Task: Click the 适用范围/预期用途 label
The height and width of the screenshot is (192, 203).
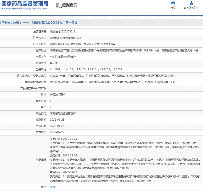Action: pos(35,82)
